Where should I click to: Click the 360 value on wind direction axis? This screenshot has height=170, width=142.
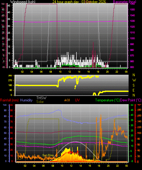(x=10, y=76)
